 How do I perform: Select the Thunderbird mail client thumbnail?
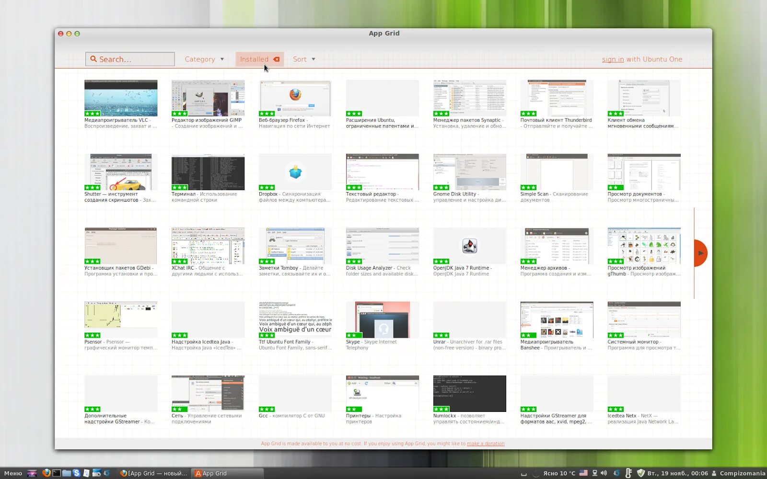pos(557,98)
